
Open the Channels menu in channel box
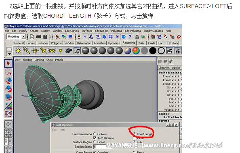click(164, 68)
